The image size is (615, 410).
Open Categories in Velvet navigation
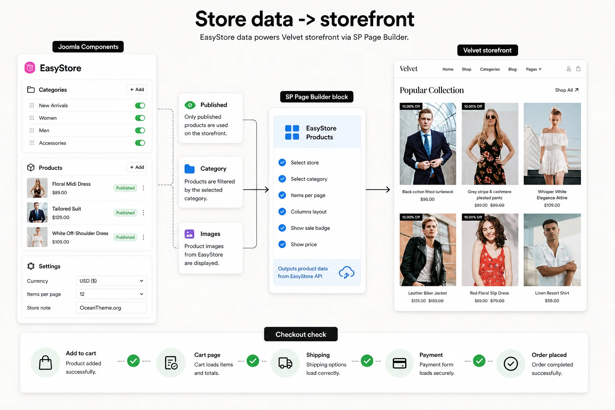(x=490, y=69)
